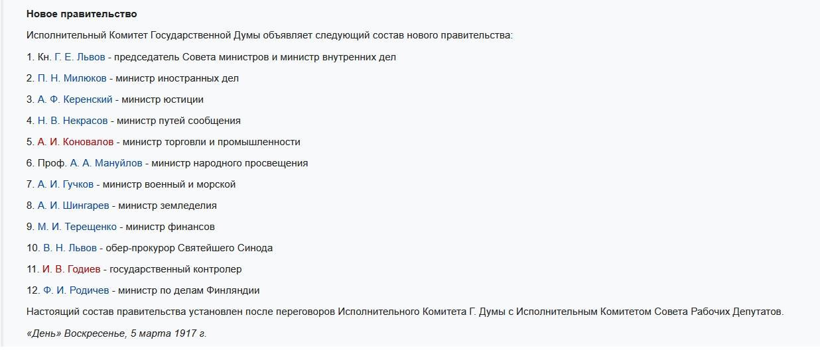Click the italic «День» date line
This screenshot has width=820, height=352.
(x=117, y=333)
